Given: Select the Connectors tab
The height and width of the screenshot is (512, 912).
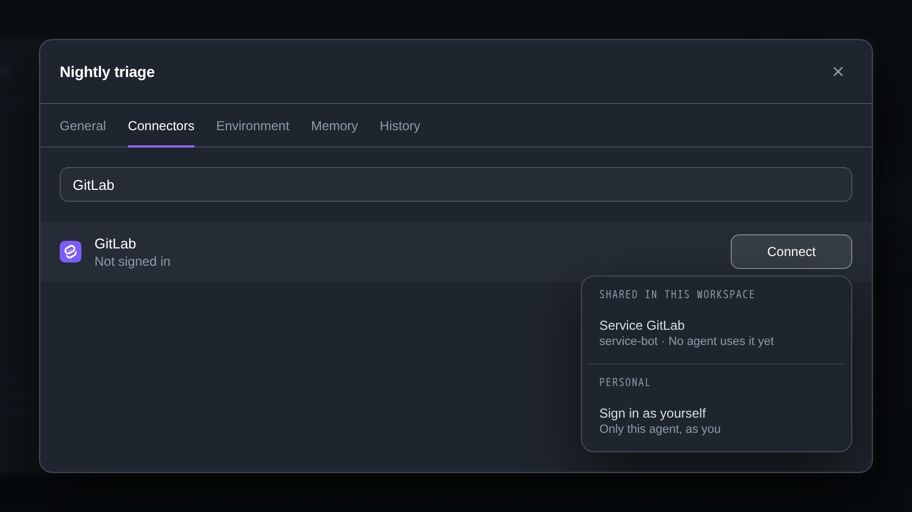Looking at the screenshot, I should (161, 126).
